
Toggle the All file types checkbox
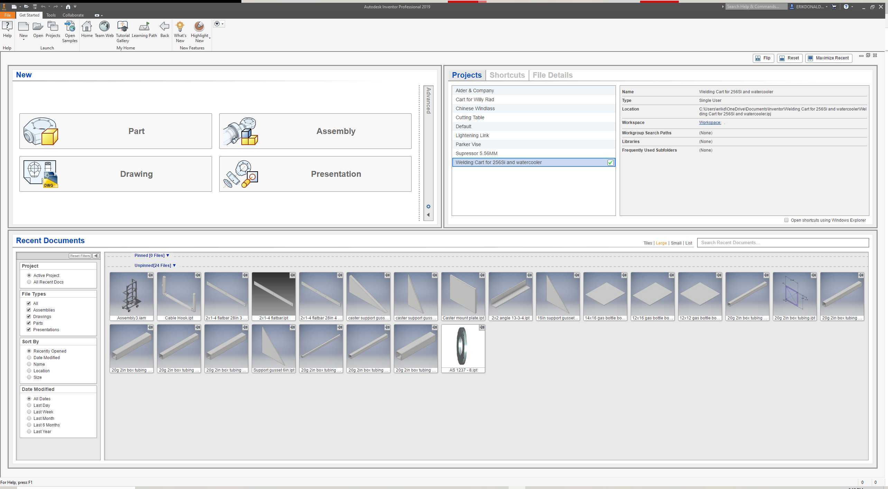29,303
